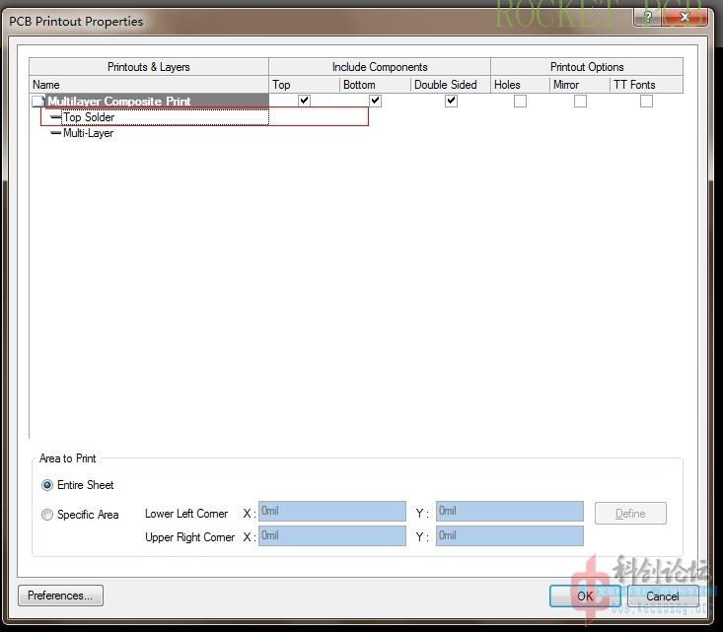Click the Cancel button
The width and height of the screenshot is (723, 632).
click(x=663, y=596)
